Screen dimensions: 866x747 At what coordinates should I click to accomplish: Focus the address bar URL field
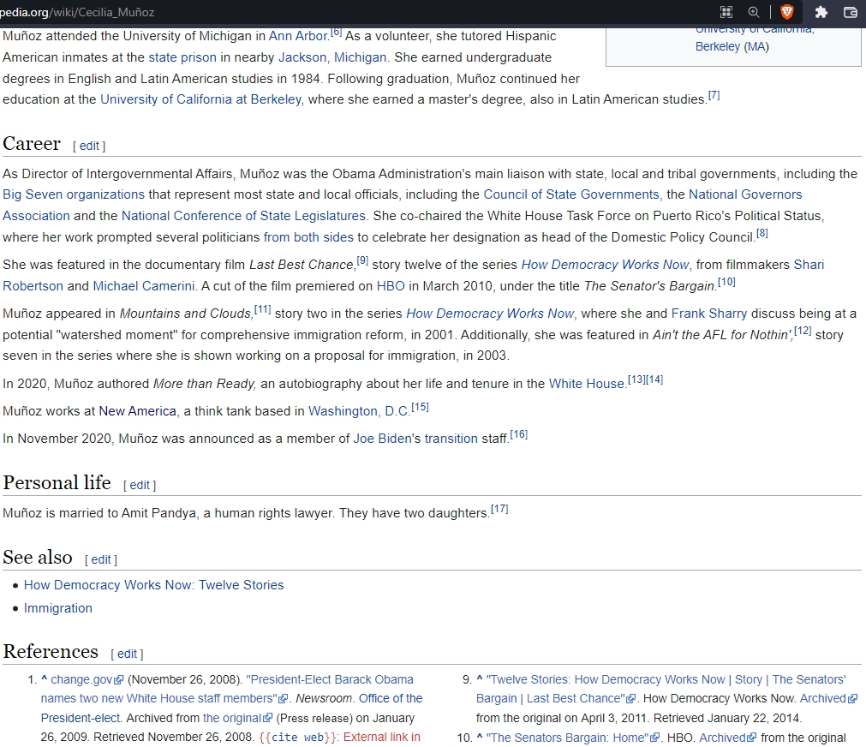click(354, 12)
